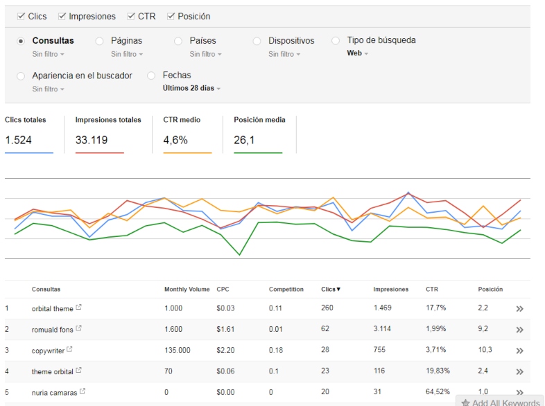
Task: Click the $1.61 CPC cell
Action: [x=225, y=329]
